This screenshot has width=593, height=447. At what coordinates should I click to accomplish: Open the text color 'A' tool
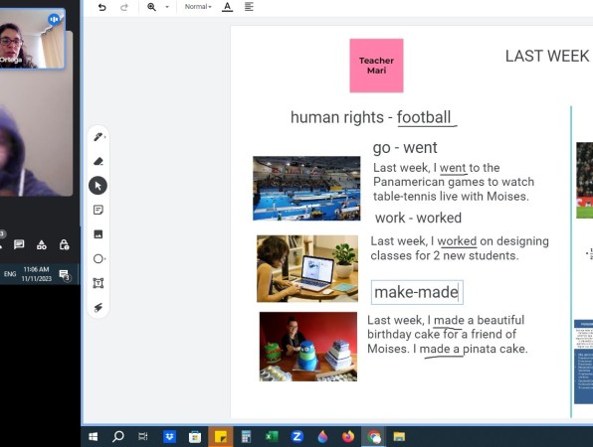227,7
